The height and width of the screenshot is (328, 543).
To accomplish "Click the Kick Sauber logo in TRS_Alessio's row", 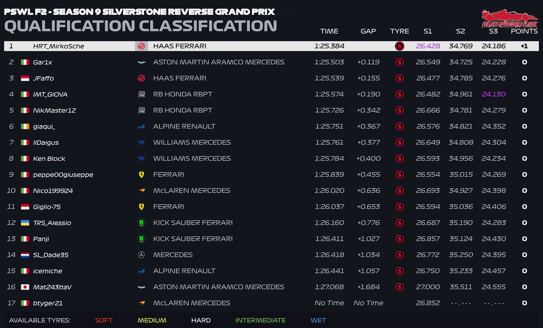I will (x=141, y=223).
